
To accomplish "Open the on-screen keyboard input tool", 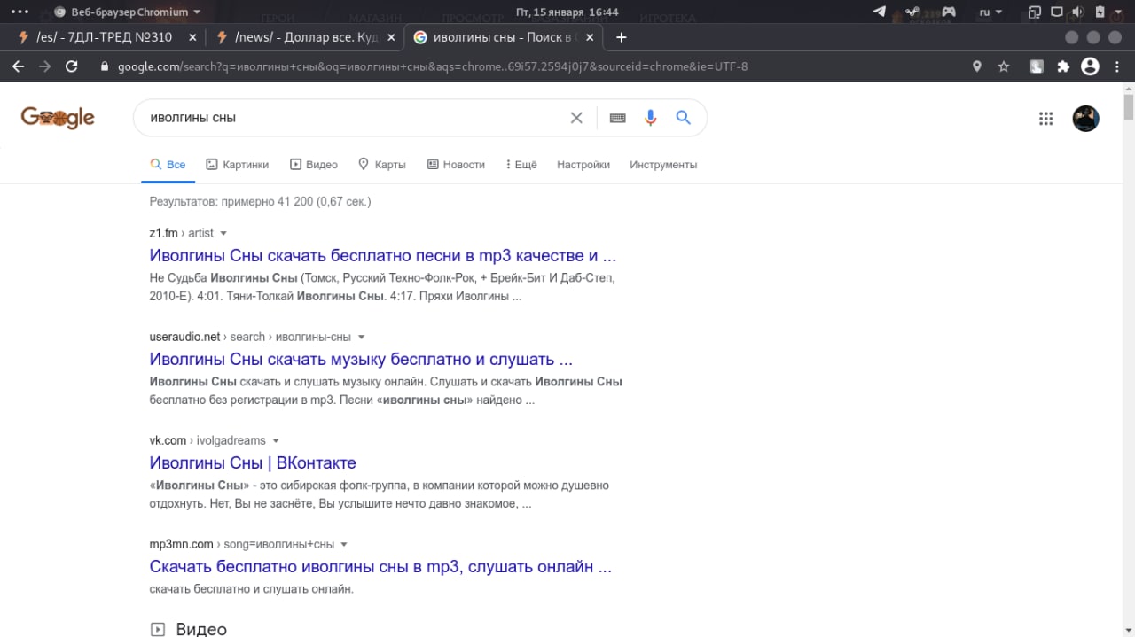I will click(618, 118).
